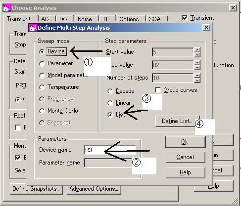Increment Number of steps spinner up
This screenshot has width=241, height=206.
[x=197, y=75]
